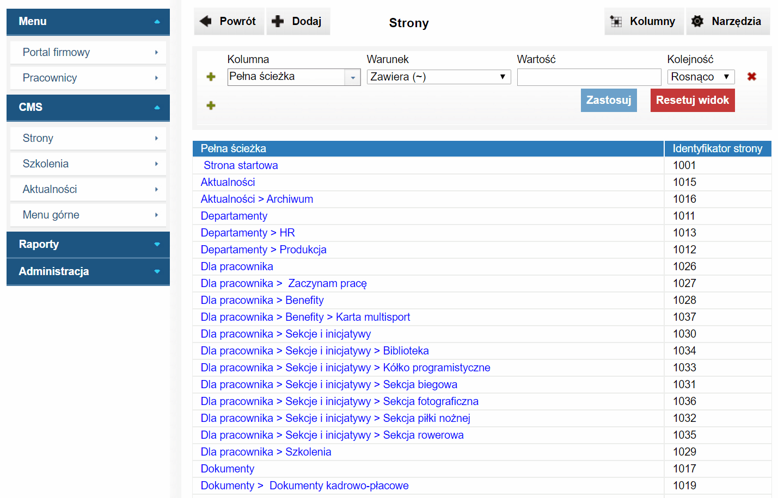Open the Strona startowa page link
The height and width of the screenshot is (498, 778).
click(x=241, y=165)
